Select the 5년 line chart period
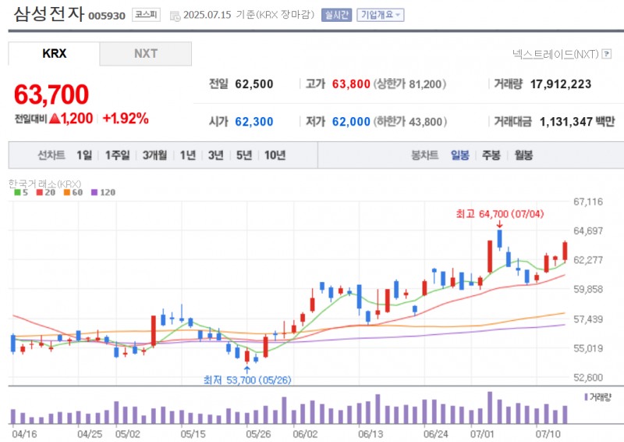624x442 pixels. pos(244,155)
